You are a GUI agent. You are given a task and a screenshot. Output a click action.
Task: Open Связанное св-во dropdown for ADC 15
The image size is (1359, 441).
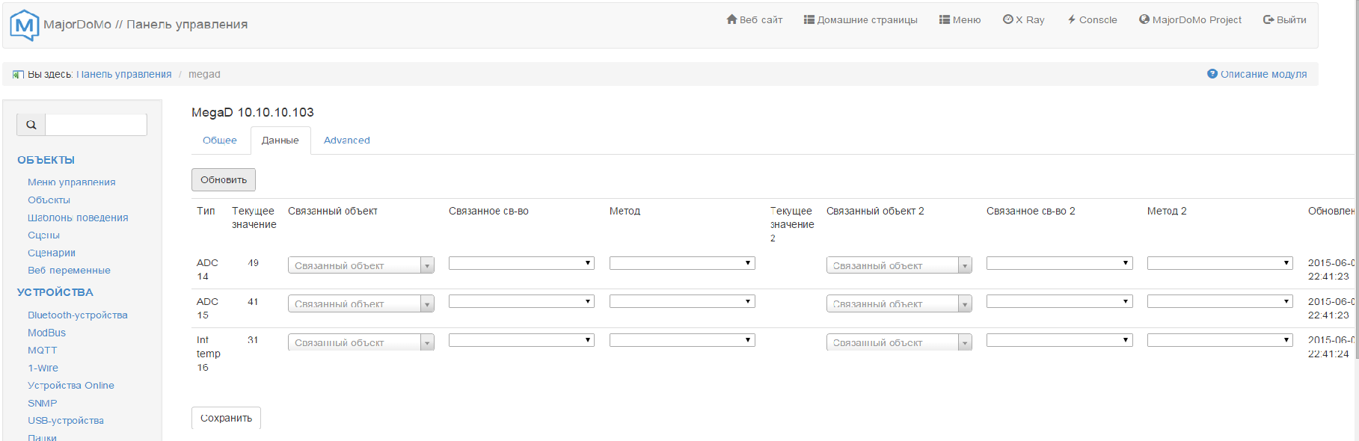[x=521, y=301]
